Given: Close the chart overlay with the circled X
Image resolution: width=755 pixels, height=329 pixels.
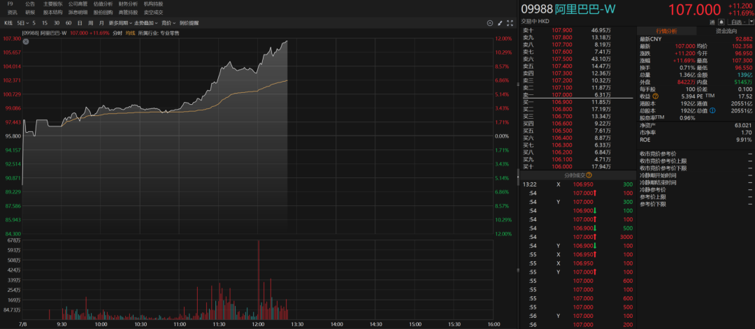Looking at the screenshot, I should 26,42.
